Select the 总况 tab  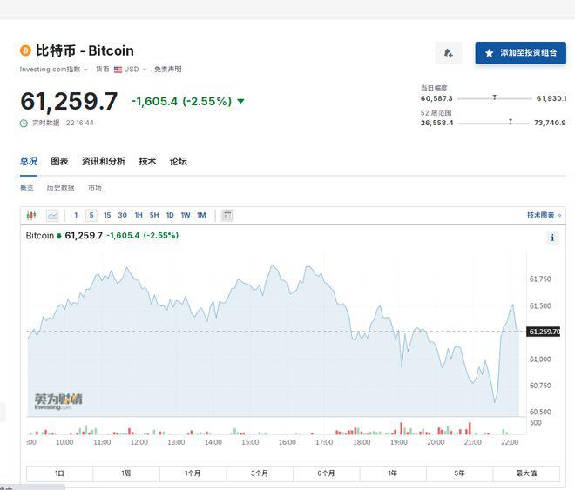tap(29, 161)
